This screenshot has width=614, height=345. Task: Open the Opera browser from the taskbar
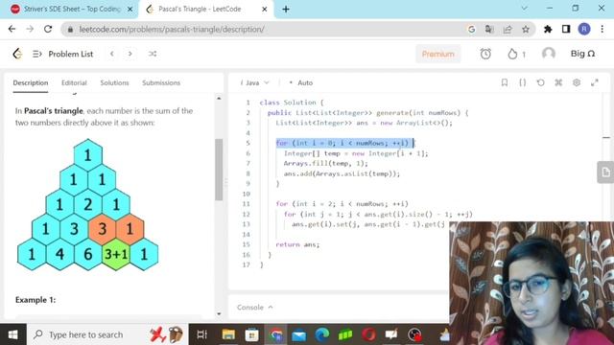(x=368, y=334)
